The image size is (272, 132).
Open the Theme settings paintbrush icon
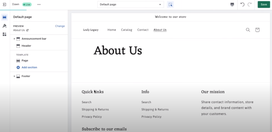click(x=5, y=26)
